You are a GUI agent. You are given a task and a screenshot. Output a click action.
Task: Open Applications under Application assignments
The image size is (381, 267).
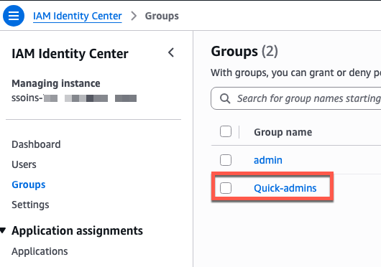point(40,251)
